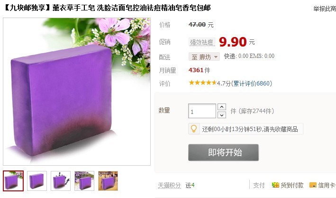Open the 累计评价6860 reviews link
The width and height of the screenshot is (336, 198).
pyautogui.click(x=252, y=83)
